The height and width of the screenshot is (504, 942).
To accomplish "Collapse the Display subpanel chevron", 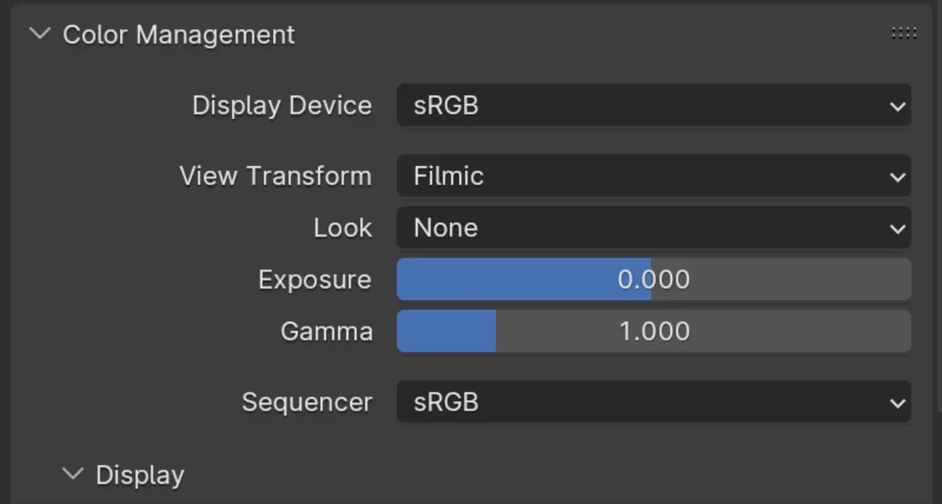I will click(x=73, y=473).
